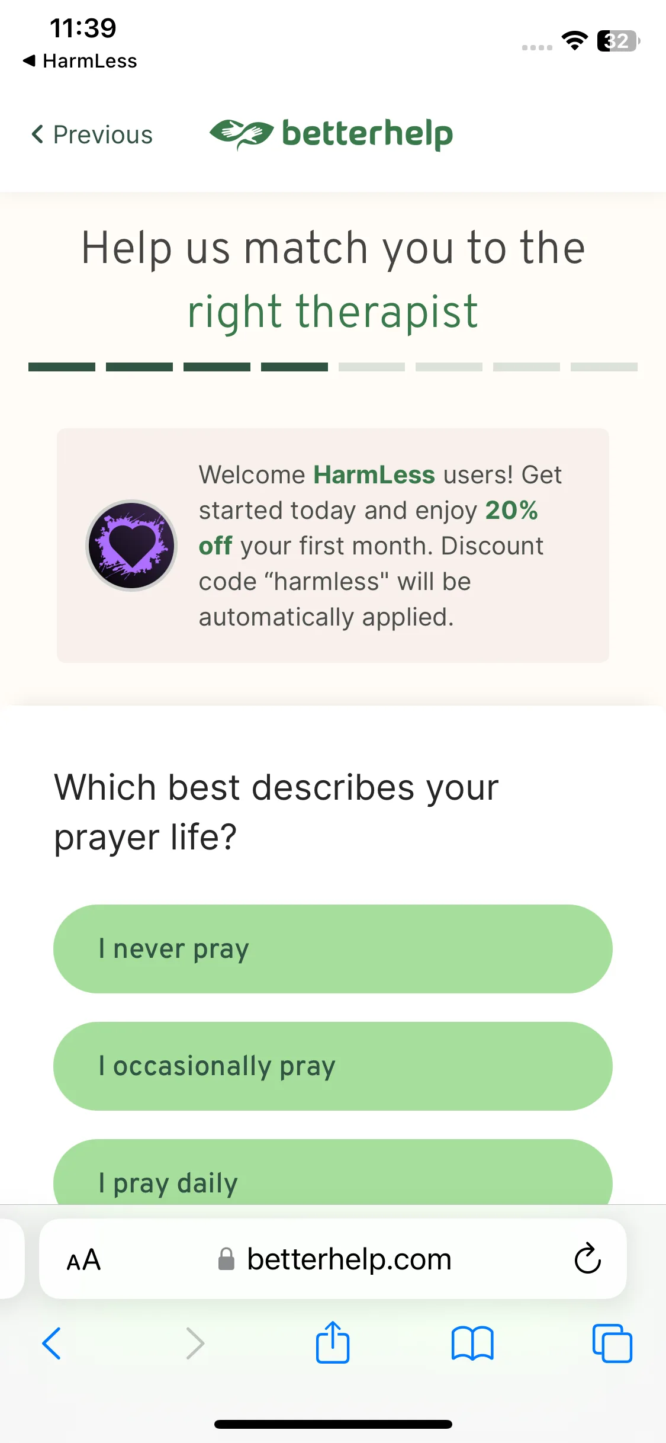
Task: Tap the HarmLess 20% off discount banner
Action: pyautogui.click(x=333, y=546)
